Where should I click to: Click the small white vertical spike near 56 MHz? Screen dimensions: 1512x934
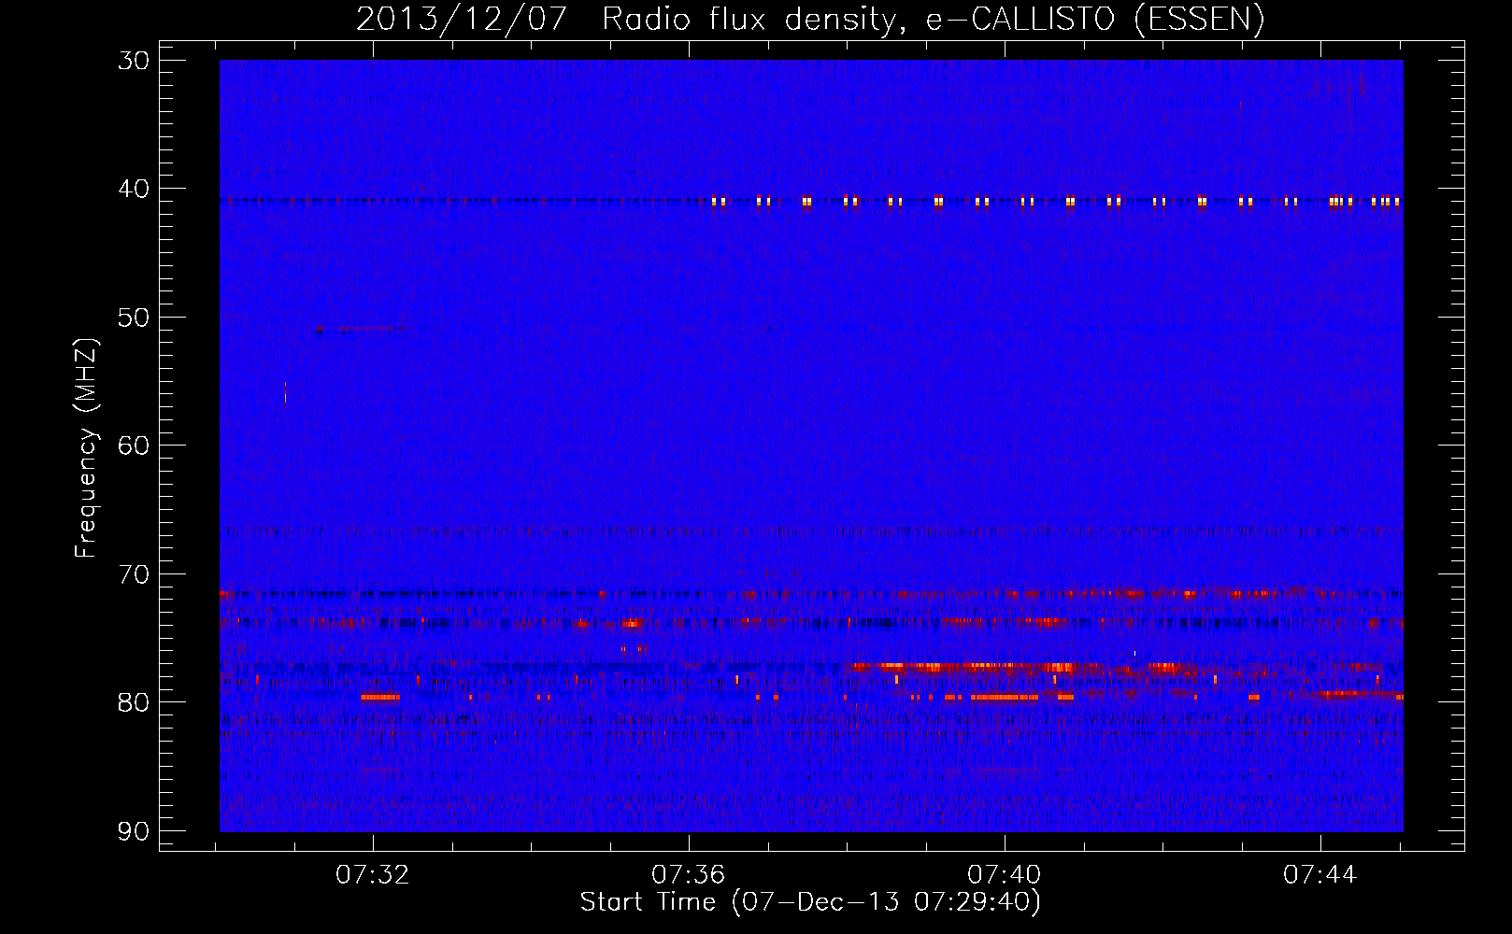click(285, 392)
